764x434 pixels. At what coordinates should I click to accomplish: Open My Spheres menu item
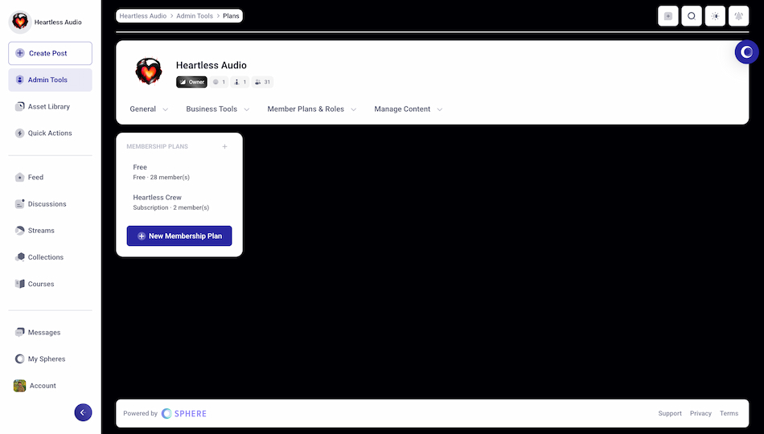pyautogui.click(x=50, y=359)
